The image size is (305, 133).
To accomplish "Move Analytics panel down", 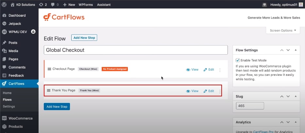I will coord(288,122).
